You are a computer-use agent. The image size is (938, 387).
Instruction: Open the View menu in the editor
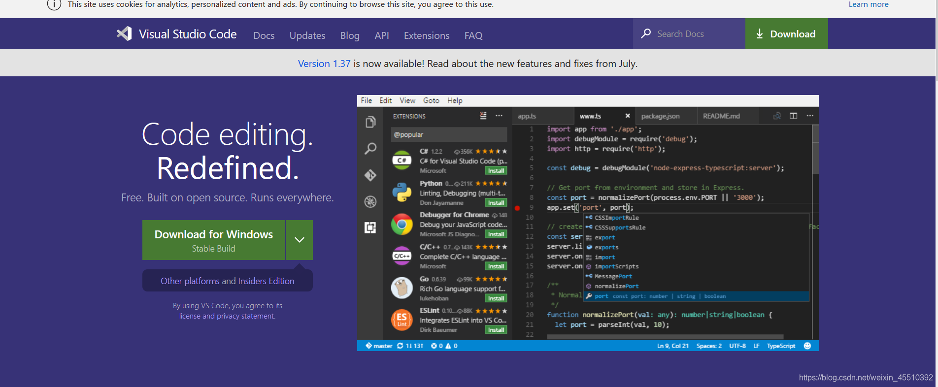tap(407, 100)
